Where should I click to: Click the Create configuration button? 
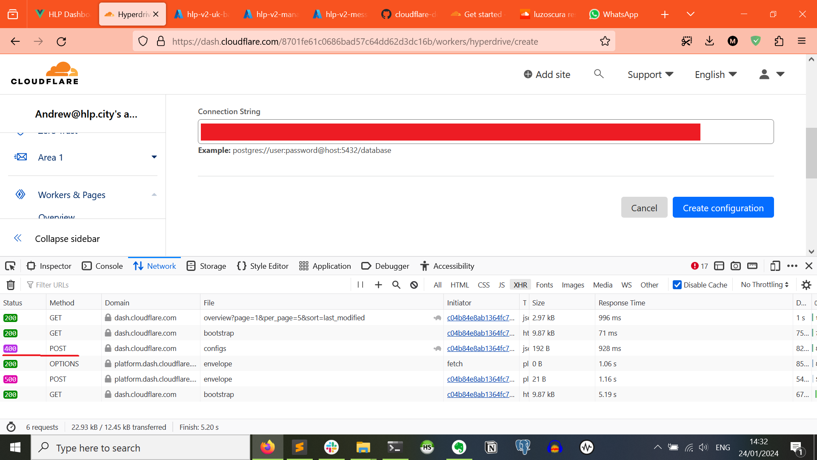[723, 207]
